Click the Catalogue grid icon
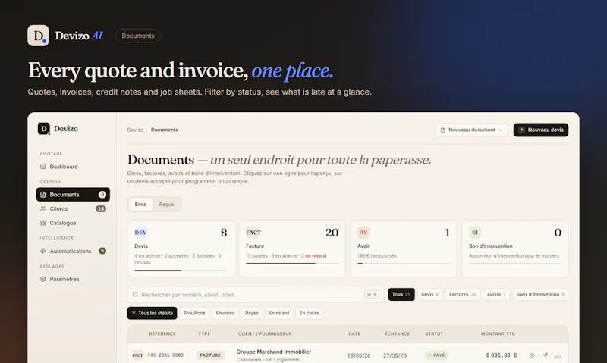 tap(43, 223)
